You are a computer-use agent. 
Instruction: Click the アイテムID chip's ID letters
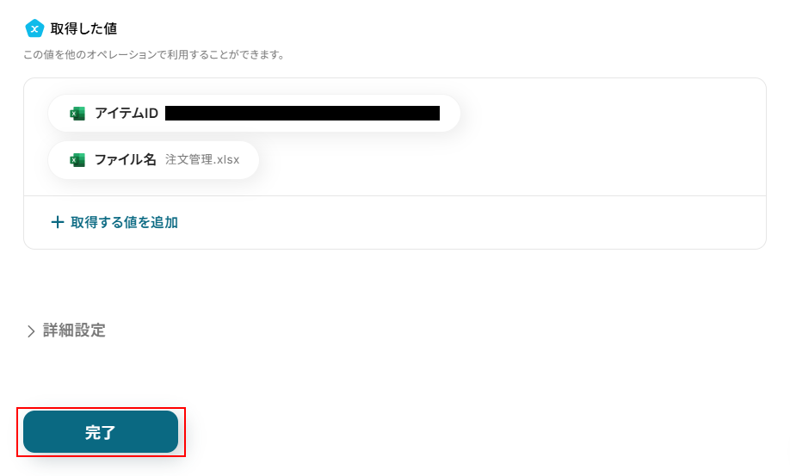(x=151, y=114)
